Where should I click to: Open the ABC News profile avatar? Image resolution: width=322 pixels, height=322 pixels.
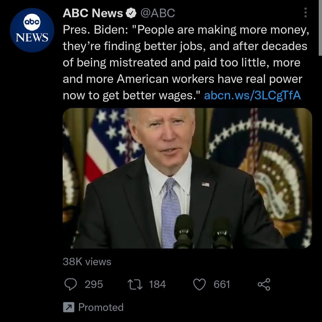click(x=32, y=30)
